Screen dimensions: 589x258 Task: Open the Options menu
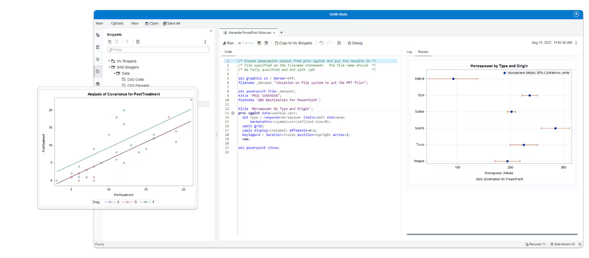point(117,23)
